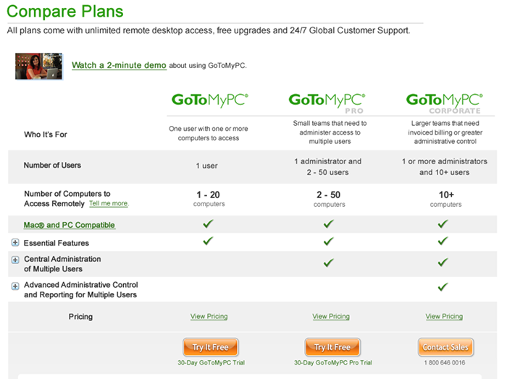Viewport: 507px width, 379px height.
Task: Click the Pro plan's Mac and PC checkmark
Action: 329,223
